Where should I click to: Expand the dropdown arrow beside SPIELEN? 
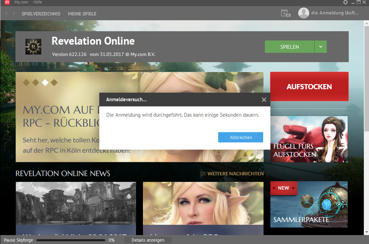[x=321, y=47]
